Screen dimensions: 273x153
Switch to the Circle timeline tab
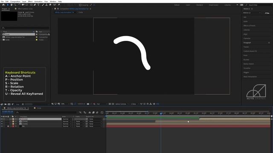(39, 108)
